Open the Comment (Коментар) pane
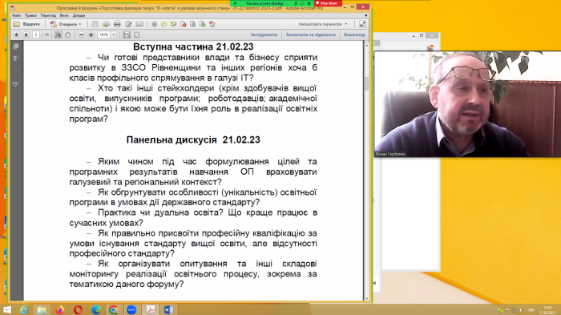Screen dimensions: 561x315 pyautogui.click(x=354, y=34)
